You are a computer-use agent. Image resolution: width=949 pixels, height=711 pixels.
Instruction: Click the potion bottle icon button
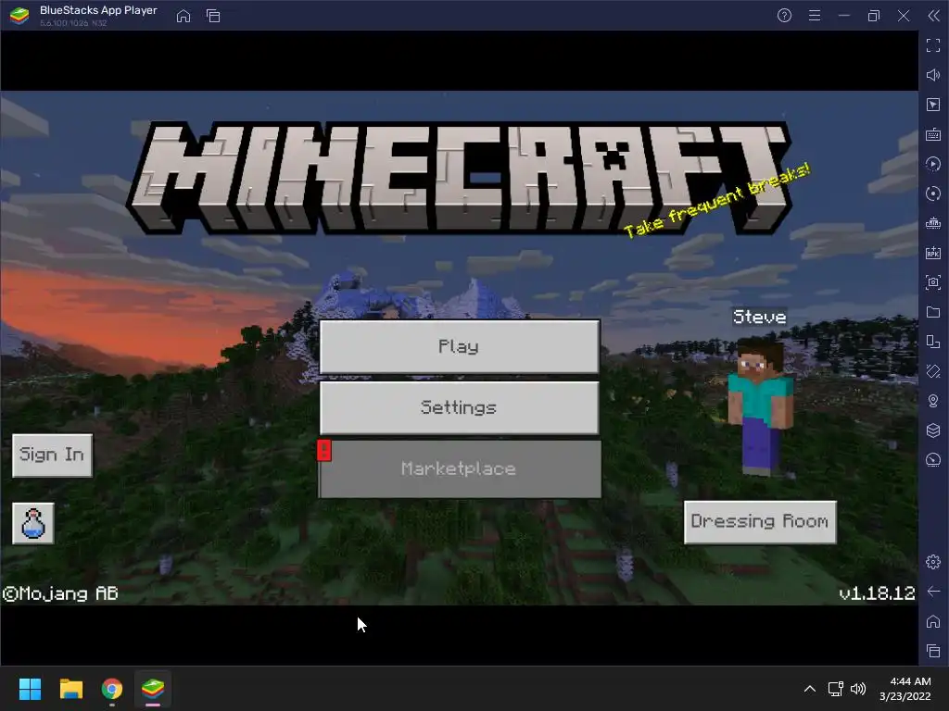[x=33, y=524]
